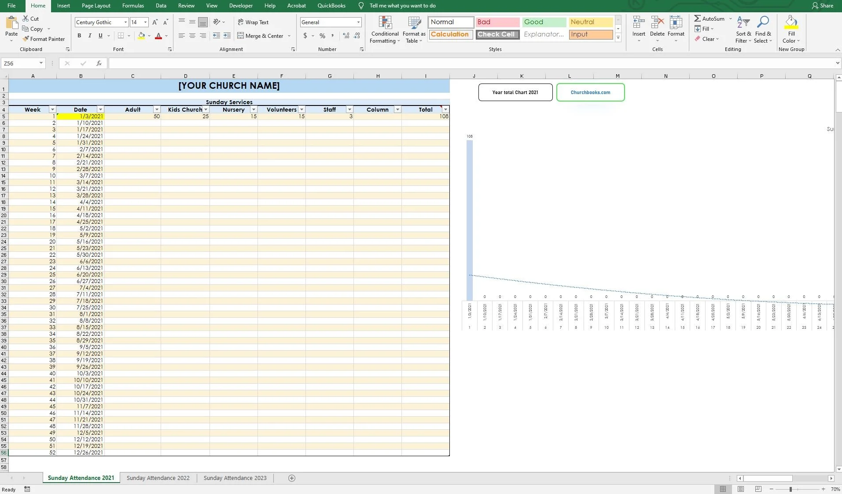Screen dimensions: 842x494
Task: Open Conditional Formatting options
Action: (384, 29)
